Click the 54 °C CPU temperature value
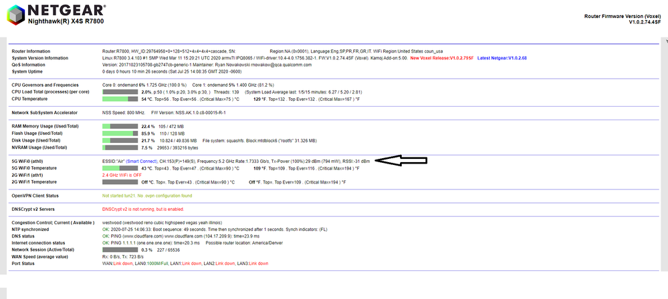 pos(146,99)
